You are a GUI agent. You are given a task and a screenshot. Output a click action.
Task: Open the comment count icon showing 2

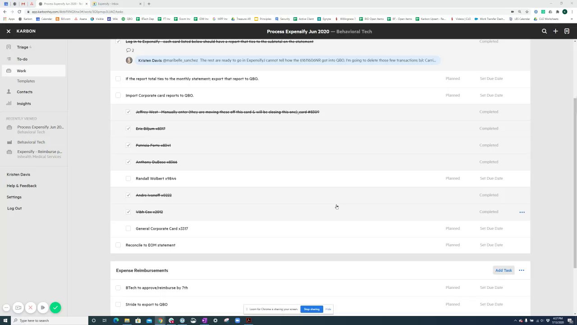tap(130, 50)
